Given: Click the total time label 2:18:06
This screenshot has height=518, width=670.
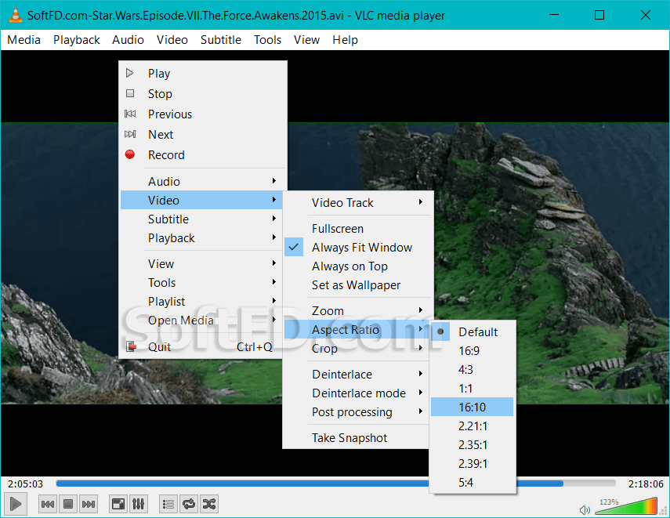Looking at the screenshot, I should tap(646, 484).
